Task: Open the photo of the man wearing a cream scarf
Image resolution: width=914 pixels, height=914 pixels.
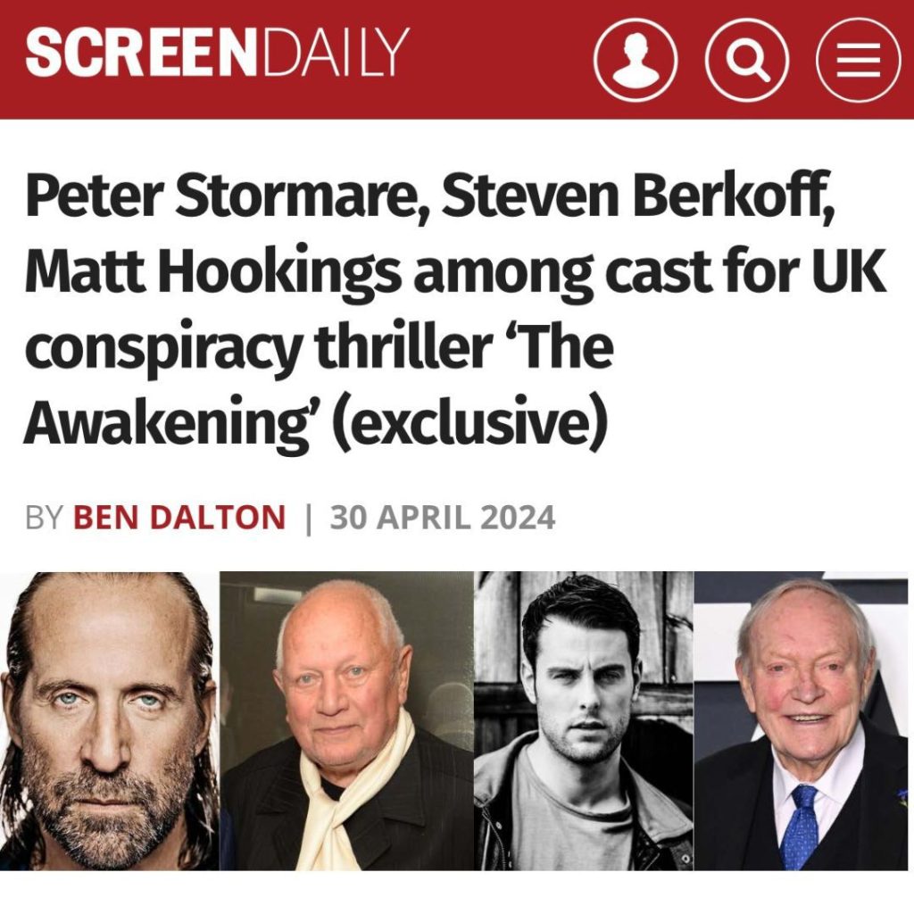Action: [x=347, y=721]
